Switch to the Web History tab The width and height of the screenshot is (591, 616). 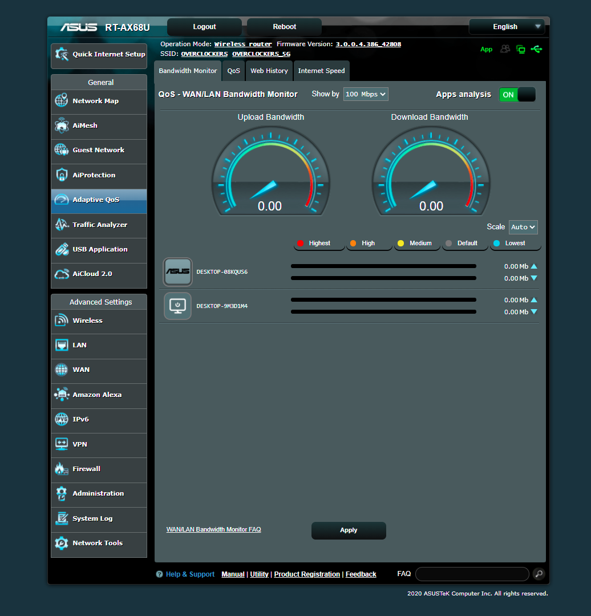pyautogui.click(x=269, y=70)
